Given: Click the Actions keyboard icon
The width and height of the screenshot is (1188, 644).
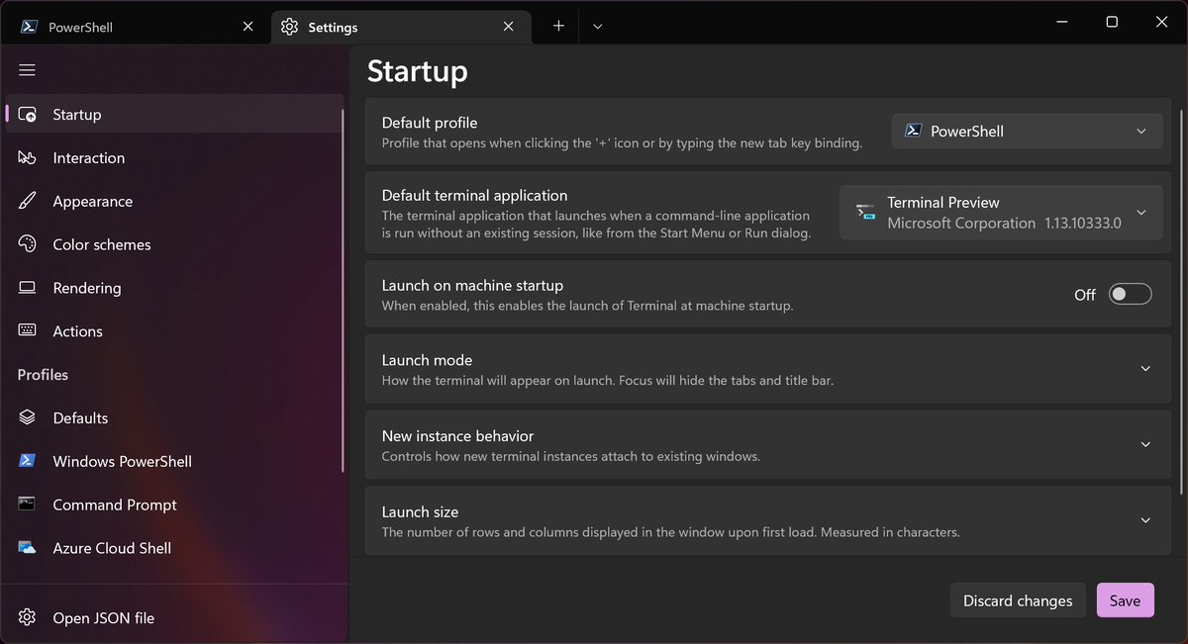Looking at the screenshot, I should click(x=28, y=331).
